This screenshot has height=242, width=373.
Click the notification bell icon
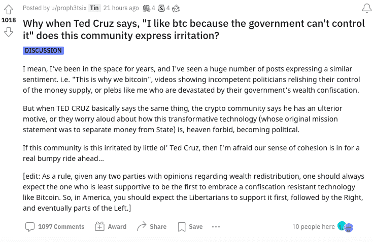pos(366,9)
